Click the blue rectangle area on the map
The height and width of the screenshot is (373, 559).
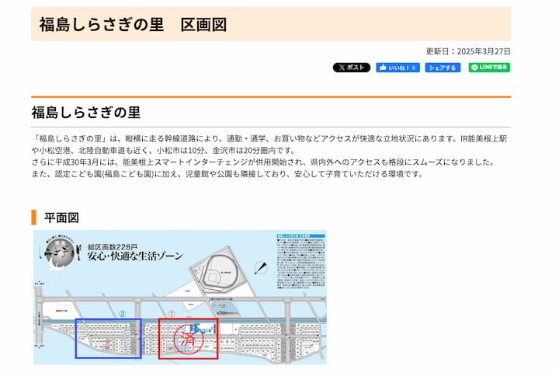point(108,338)
